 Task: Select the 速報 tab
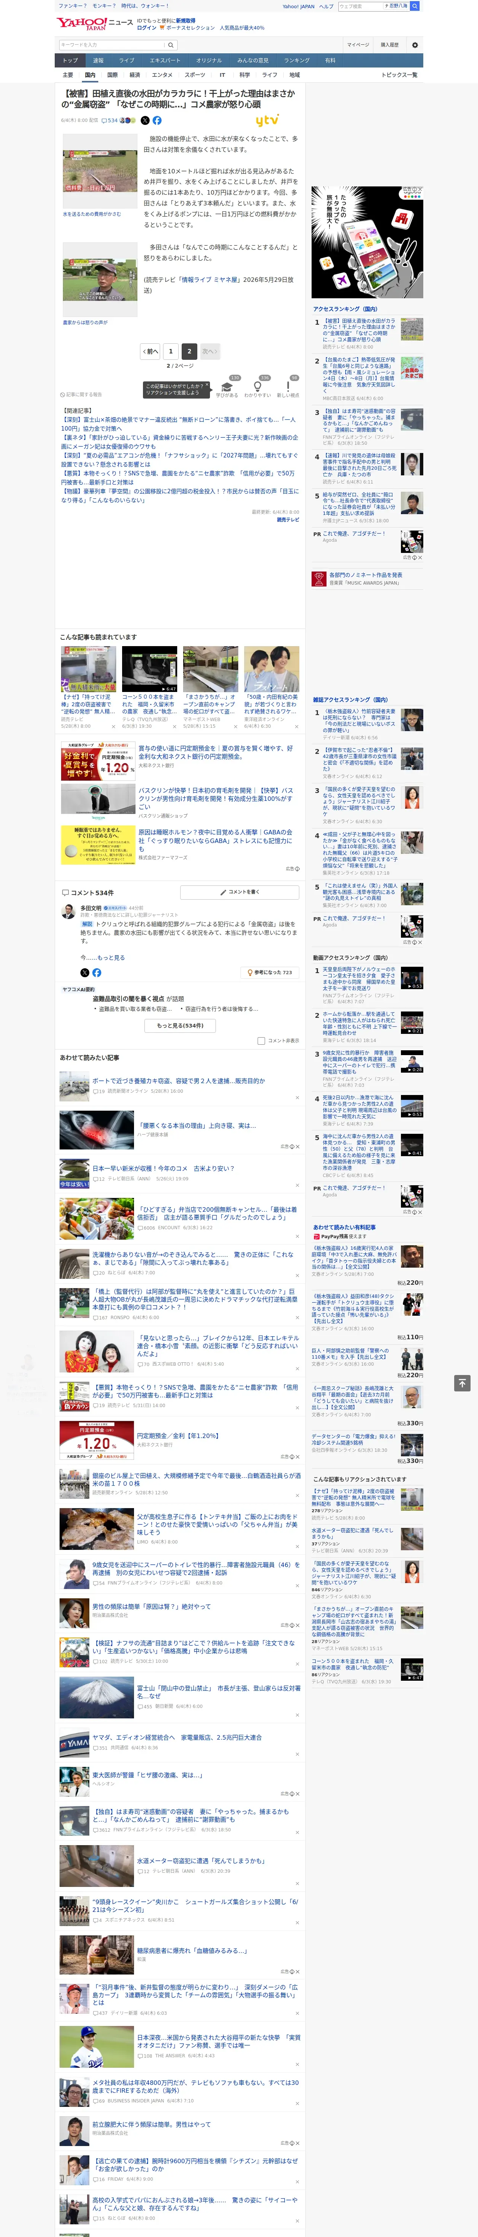[98, 61]
